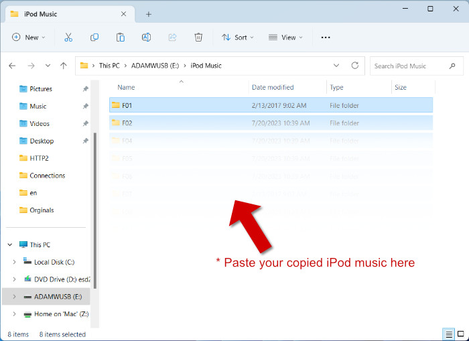Click the navigation pane scrollbar
Image resolution: width=469 pixels, height=341 pixels.
pos(95,210)
